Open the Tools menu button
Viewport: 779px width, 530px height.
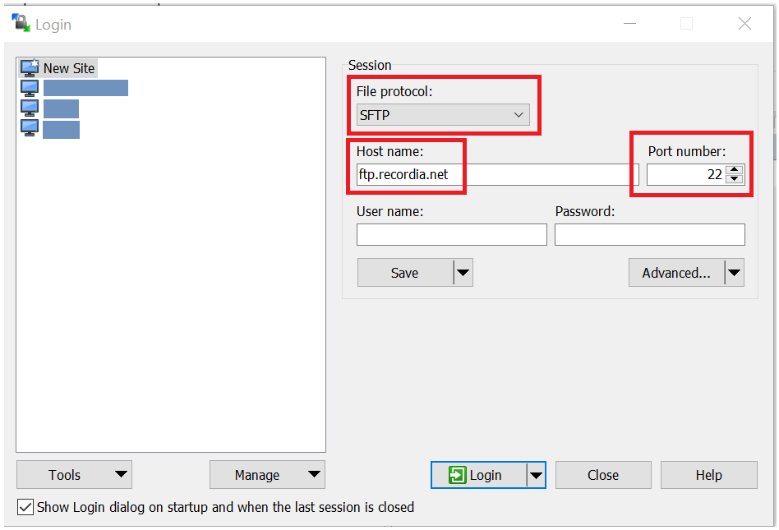(x=74, y=475)
